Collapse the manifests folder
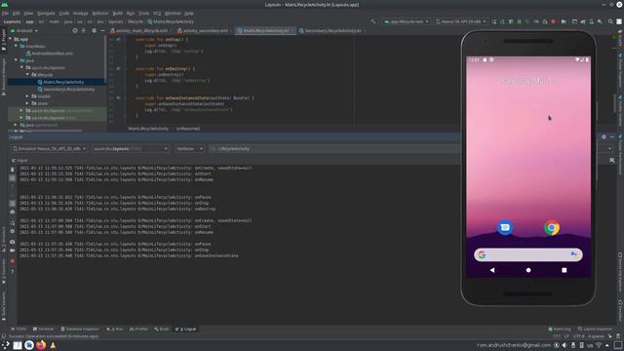Screen dimensions: 624x351 [16, 46]
